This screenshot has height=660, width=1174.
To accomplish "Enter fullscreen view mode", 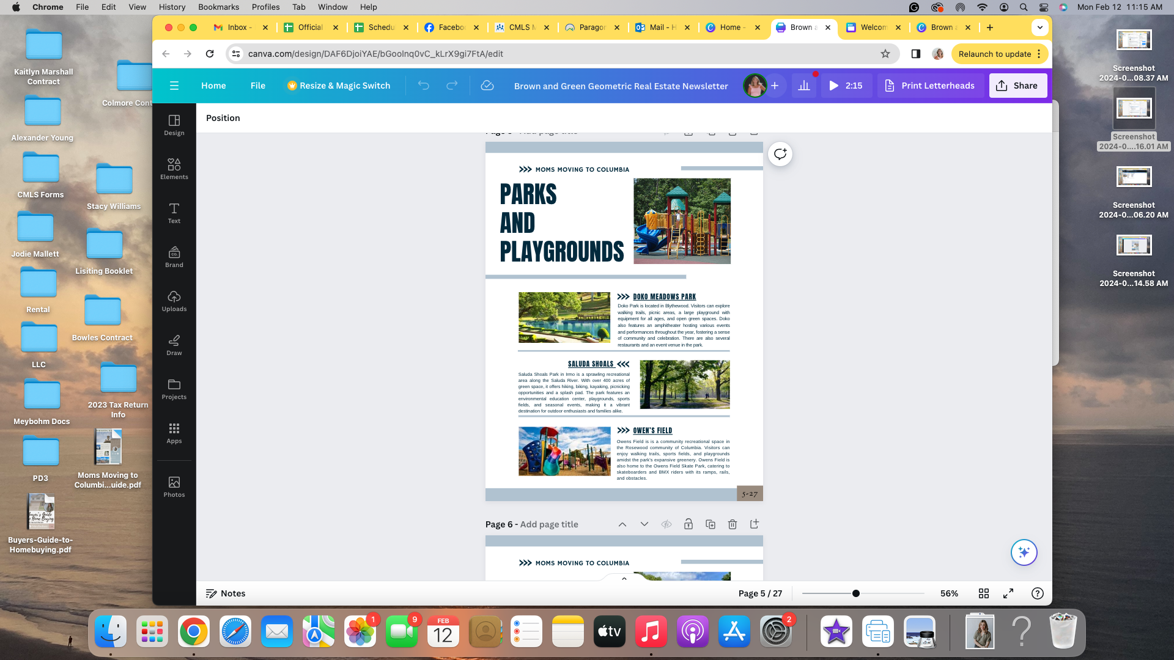I will coord(1008,593).
